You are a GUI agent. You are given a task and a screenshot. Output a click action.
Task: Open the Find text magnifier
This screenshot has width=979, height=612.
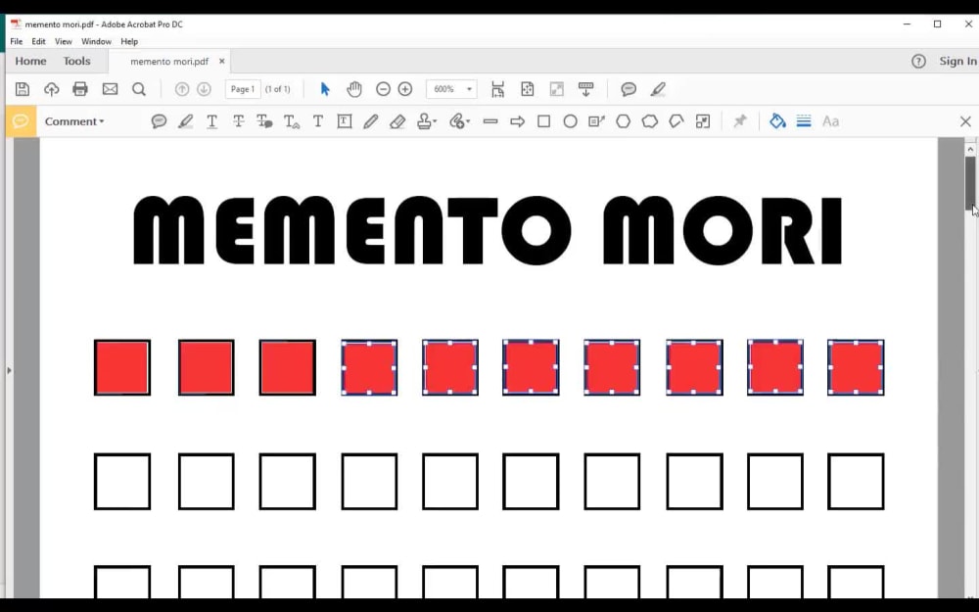[x=139, y=89]
